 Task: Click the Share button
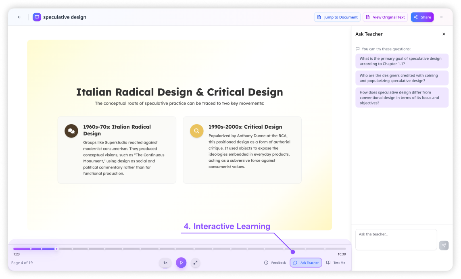tap(422, 17)
